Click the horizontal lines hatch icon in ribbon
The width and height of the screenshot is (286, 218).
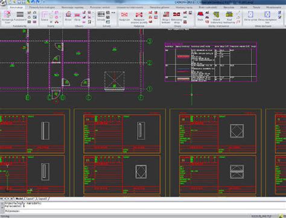[x=20, y=14]
